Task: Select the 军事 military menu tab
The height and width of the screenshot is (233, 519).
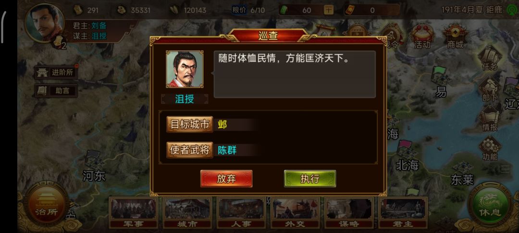Action: tap(134, 213)
